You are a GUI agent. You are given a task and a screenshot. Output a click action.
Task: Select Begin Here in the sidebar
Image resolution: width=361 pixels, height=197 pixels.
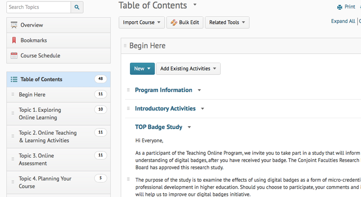click(x=32, y=95)
